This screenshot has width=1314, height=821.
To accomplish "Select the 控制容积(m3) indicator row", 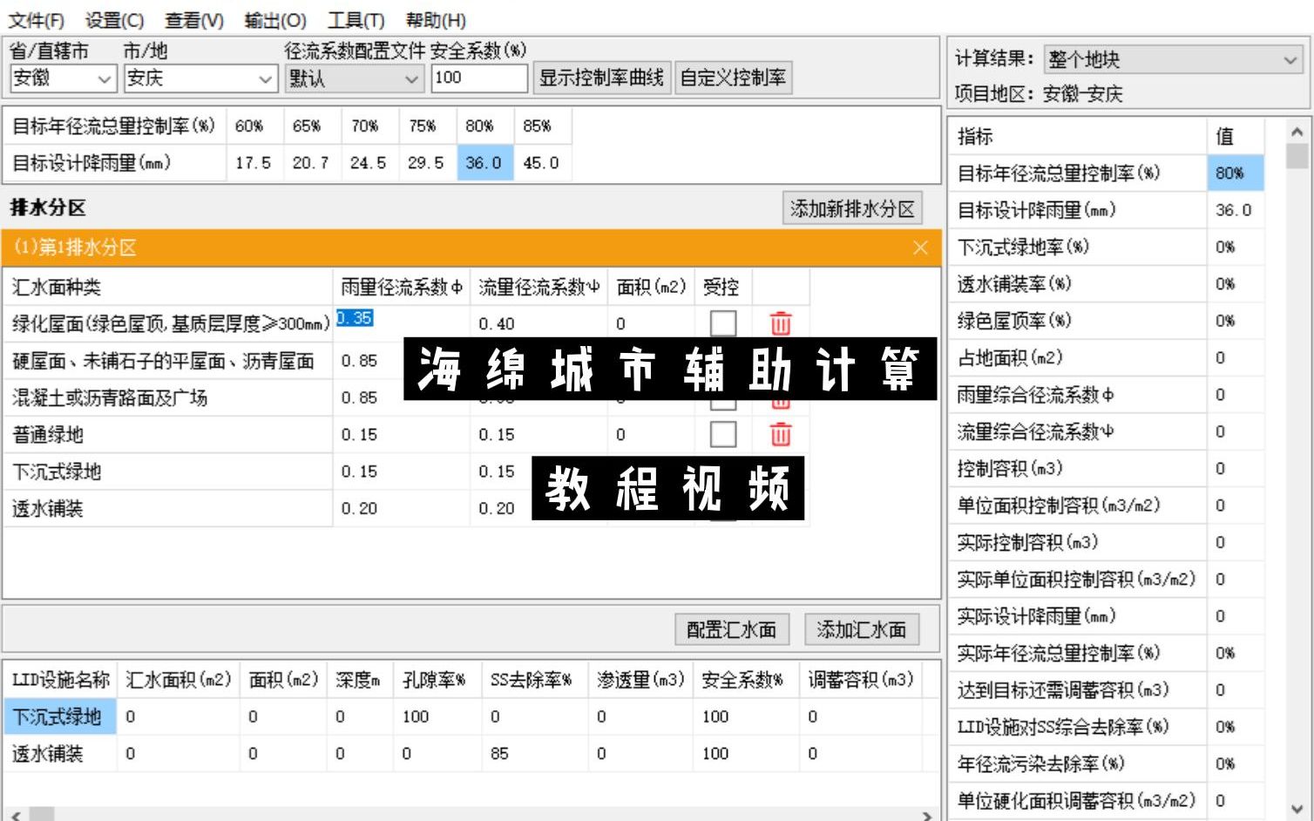I will pyautogui.click(x=1077, y=468).
